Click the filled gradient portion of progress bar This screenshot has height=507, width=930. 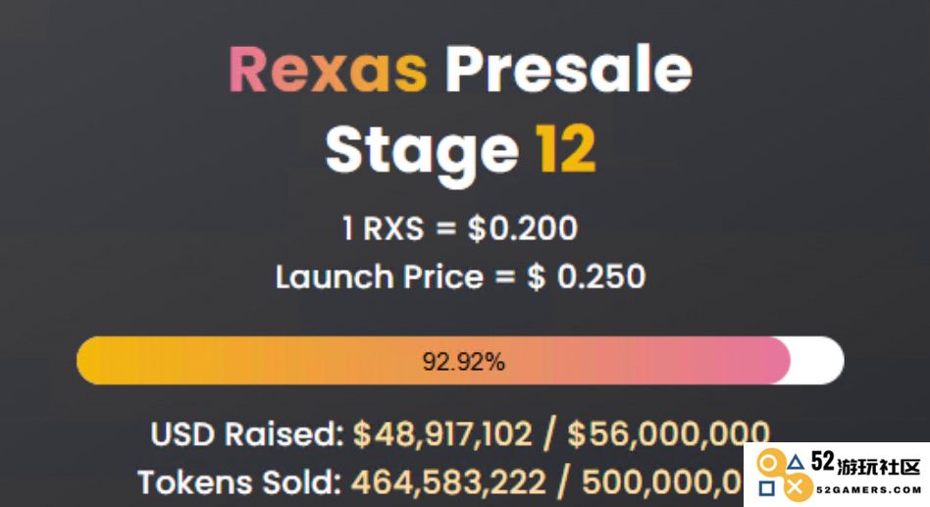(434, 361)
